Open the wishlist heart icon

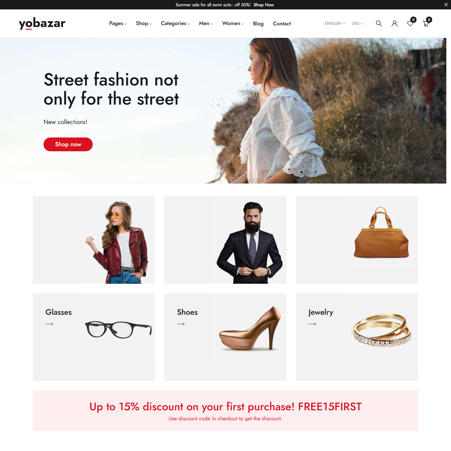pyautogui.click(x=411, y=23)
